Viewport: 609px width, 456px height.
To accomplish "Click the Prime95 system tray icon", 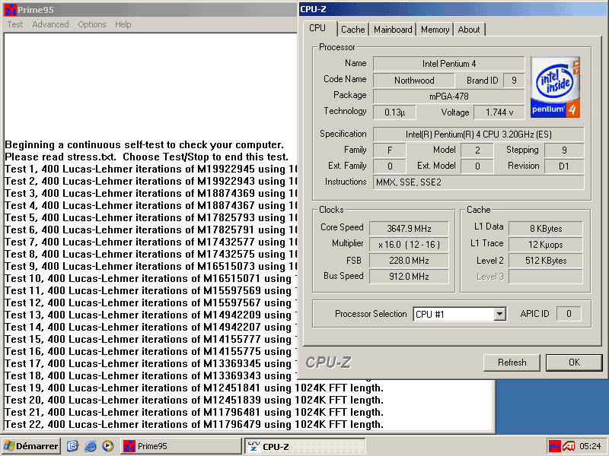I will click(554, 446).
